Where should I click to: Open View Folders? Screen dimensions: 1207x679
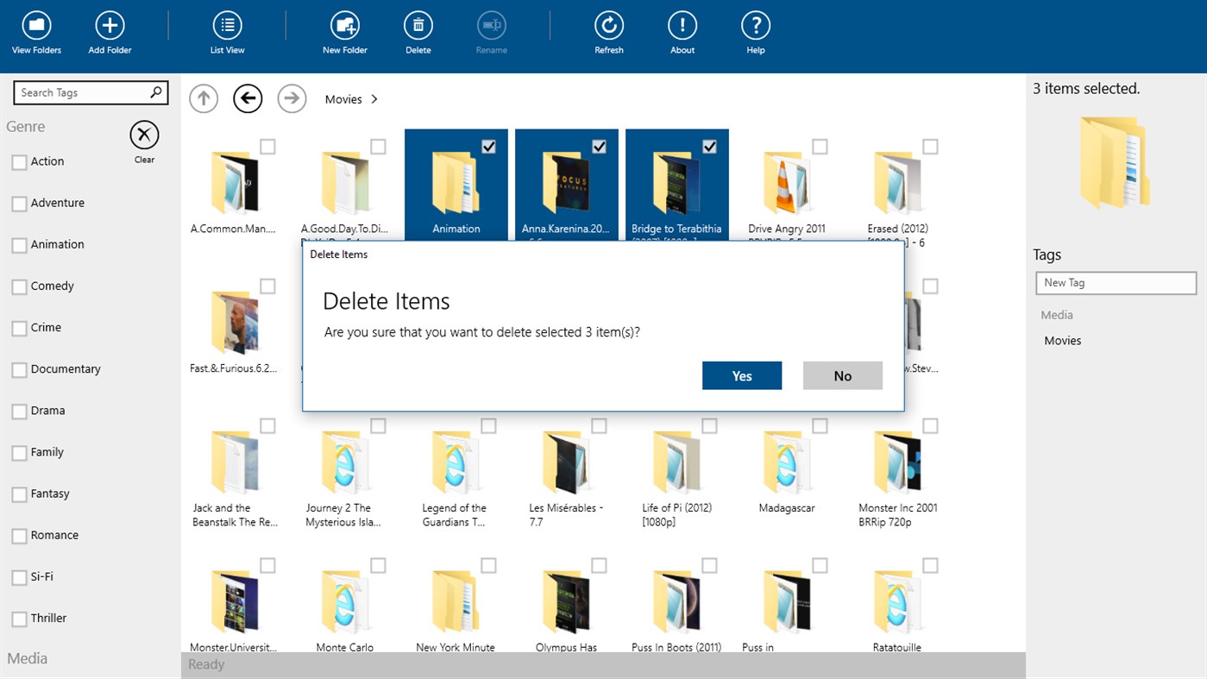tap(35, 32)
